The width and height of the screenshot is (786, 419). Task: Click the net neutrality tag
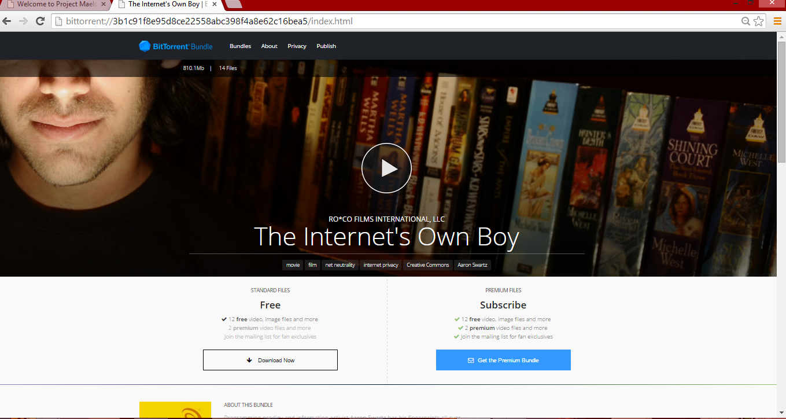340,265
